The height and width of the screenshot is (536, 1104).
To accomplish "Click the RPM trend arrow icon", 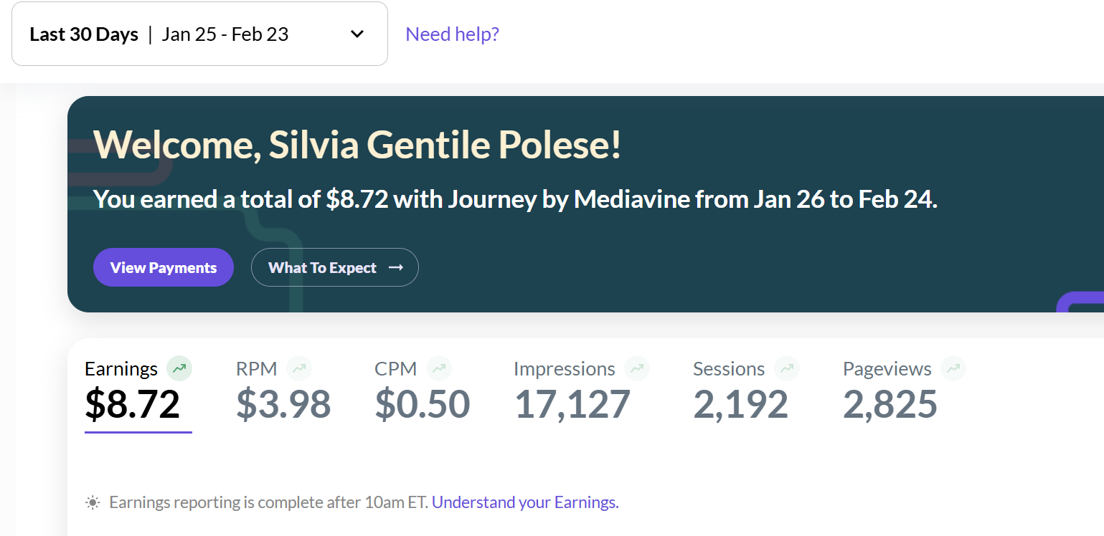I will click(299, 369).
